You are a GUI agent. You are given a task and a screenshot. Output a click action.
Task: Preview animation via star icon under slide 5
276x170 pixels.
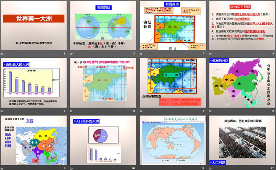click(2, 111)
